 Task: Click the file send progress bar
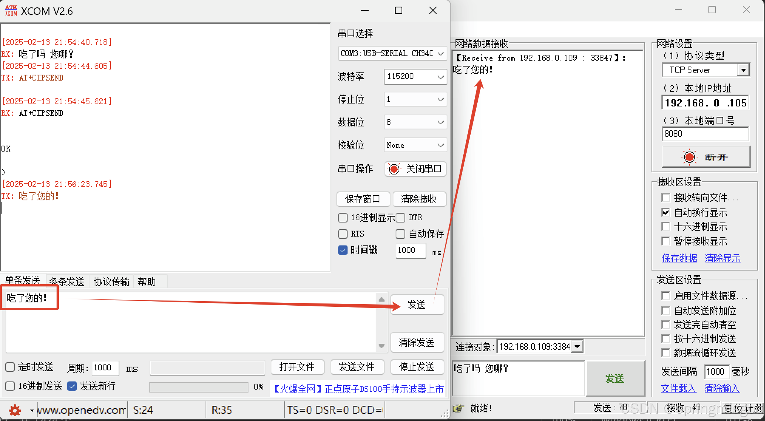click(199, 387)
